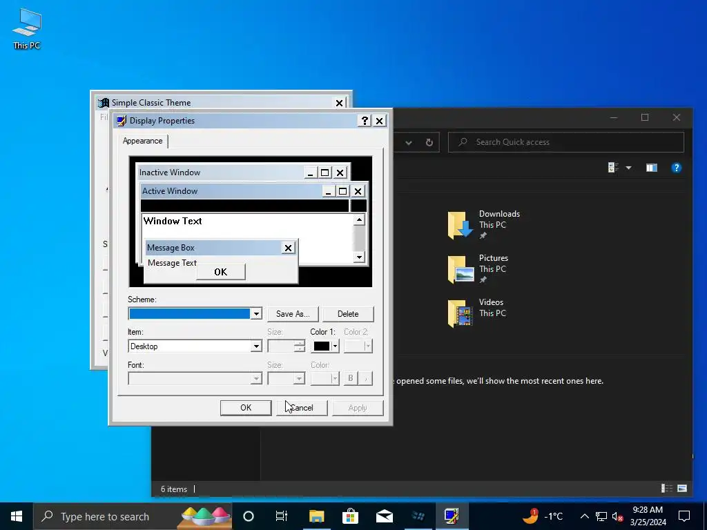Click the preview scrollbar up arrow
The height and width of the screenshot is (530, 707).
359,220
